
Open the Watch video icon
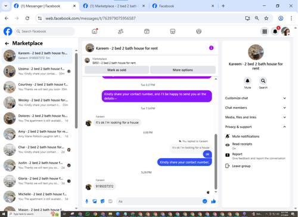pos(147,32)
